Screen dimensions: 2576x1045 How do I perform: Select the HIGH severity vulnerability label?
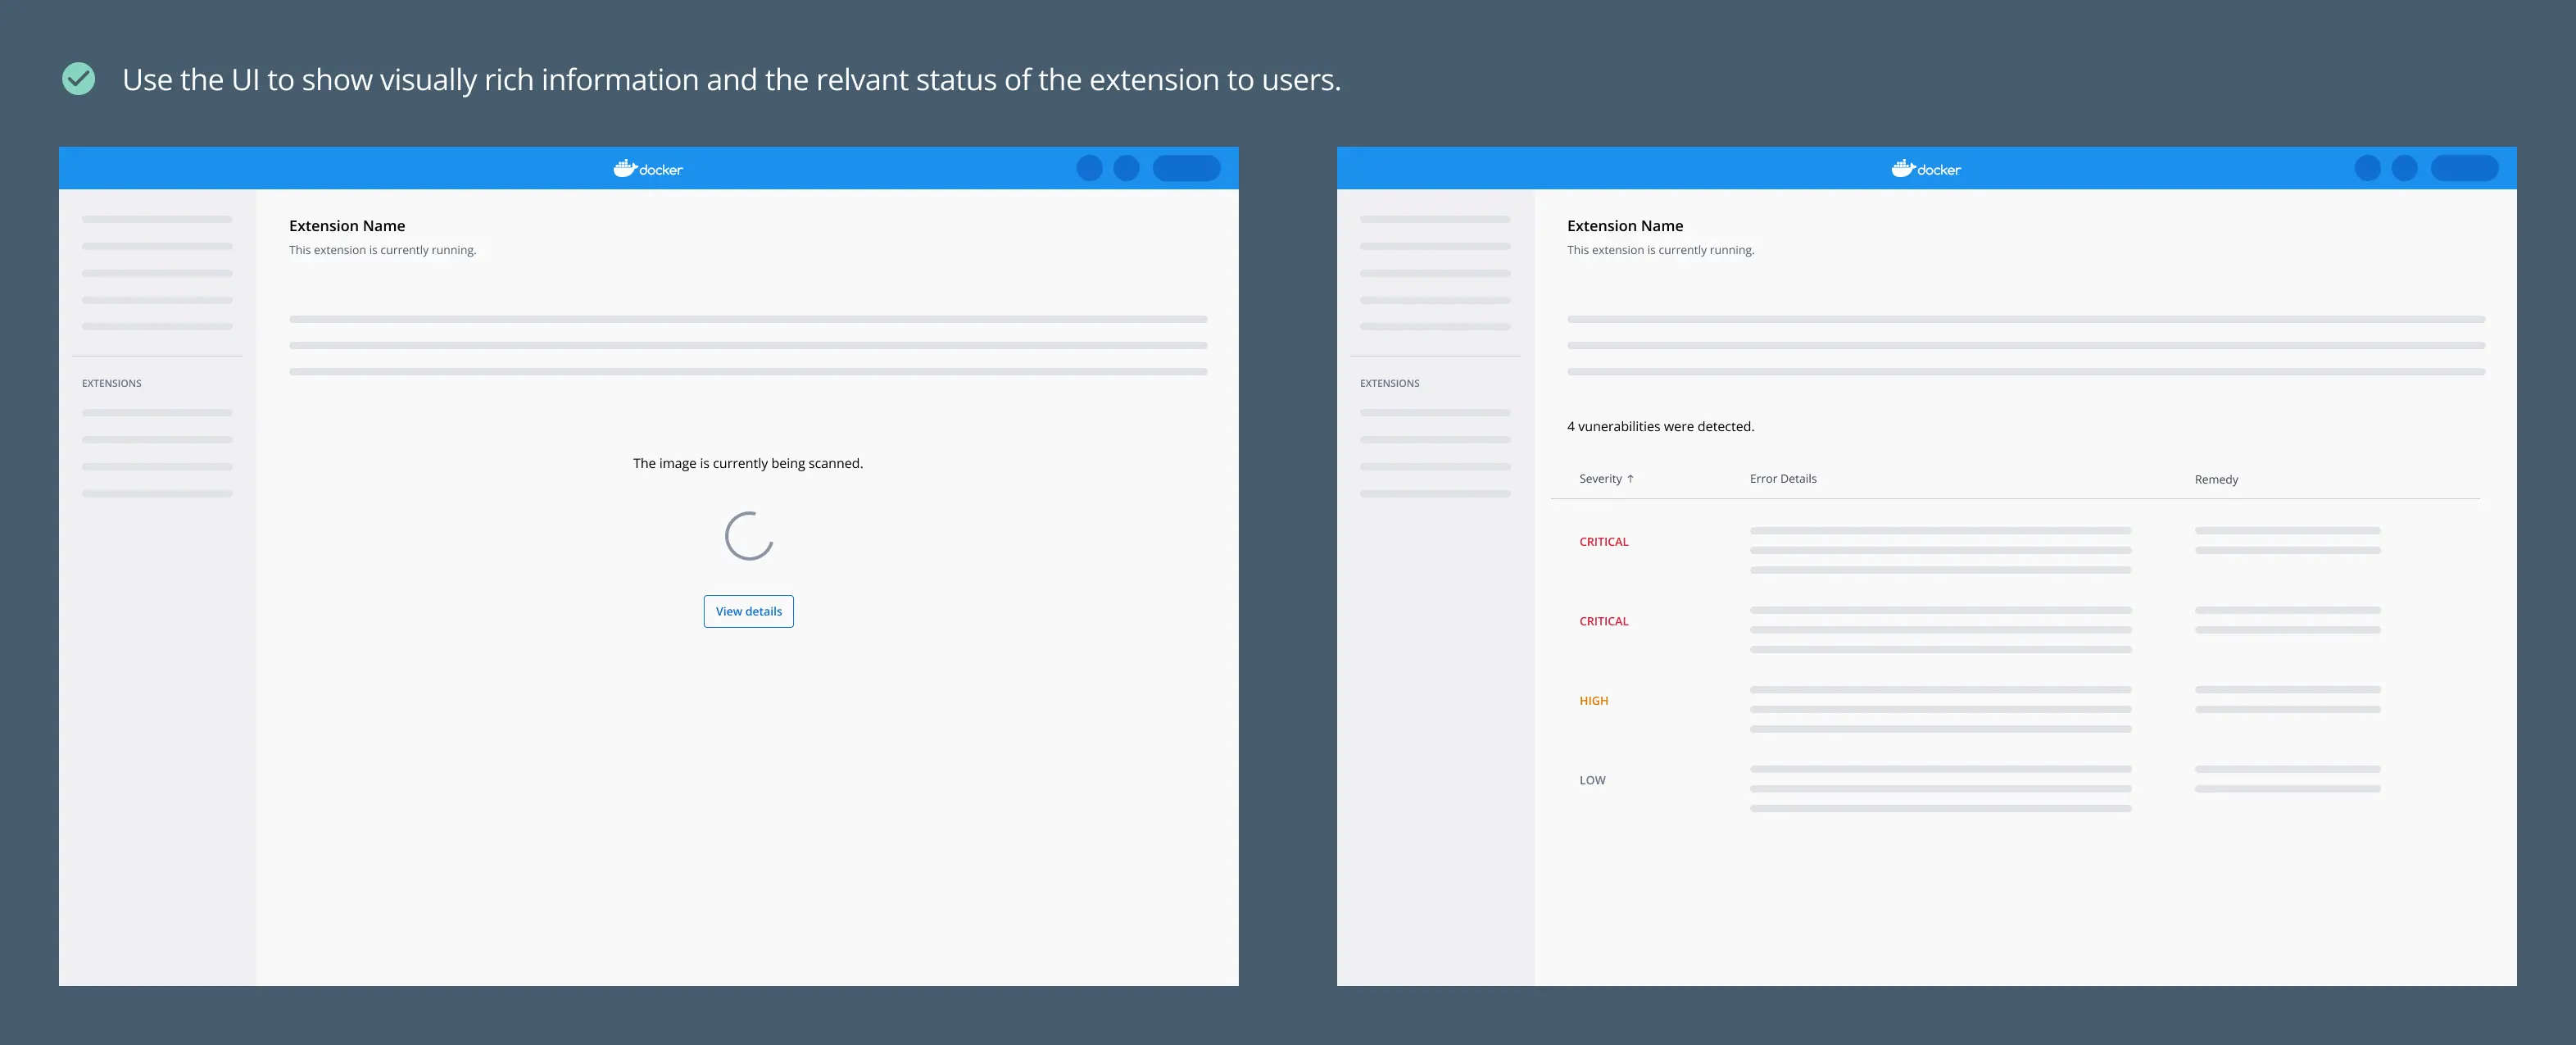tap(1594, 701)
